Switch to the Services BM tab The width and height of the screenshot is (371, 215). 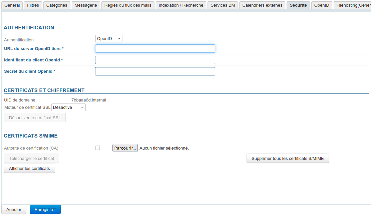click(x=223, y=5)
